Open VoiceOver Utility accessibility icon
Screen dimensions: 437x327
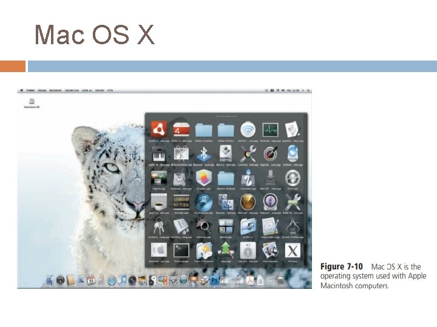pos(248,250)
